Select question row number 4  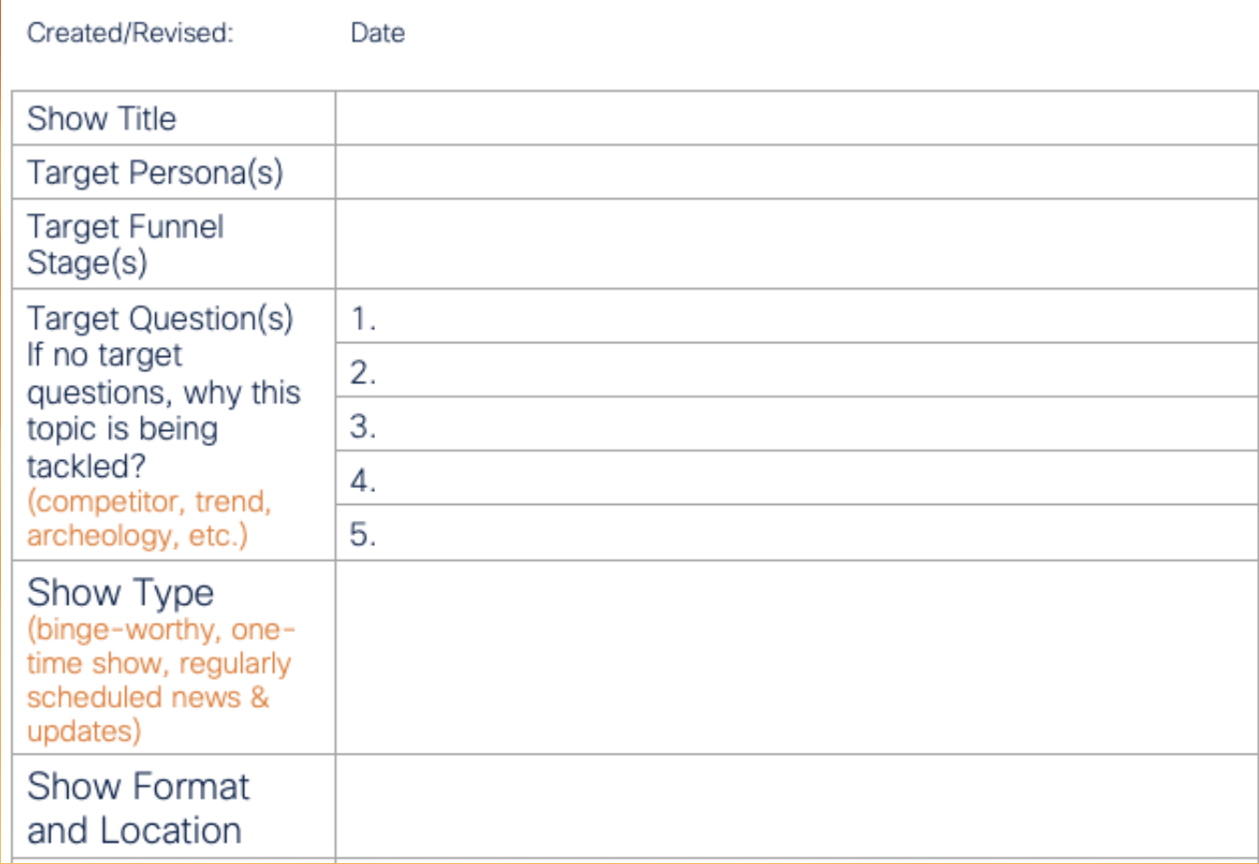[x=795, y=479]
